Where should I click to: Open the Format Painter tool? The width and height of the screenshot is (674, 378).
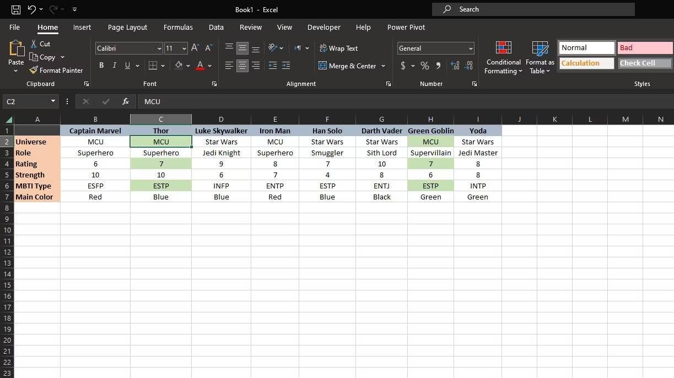tap(56, 70)
